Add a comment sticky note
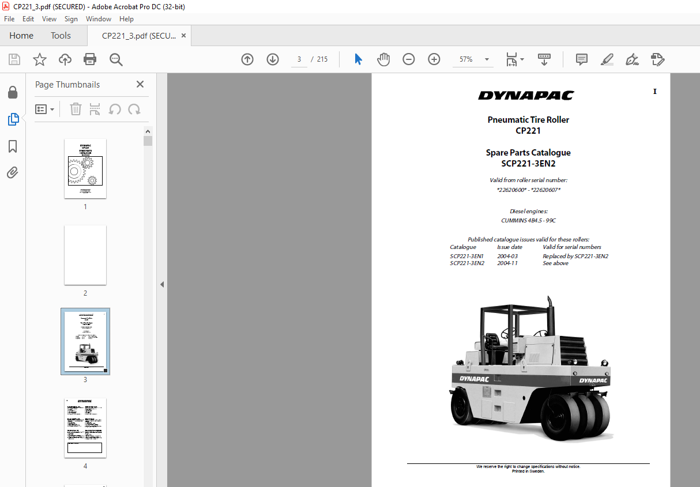 pos(582,59)
